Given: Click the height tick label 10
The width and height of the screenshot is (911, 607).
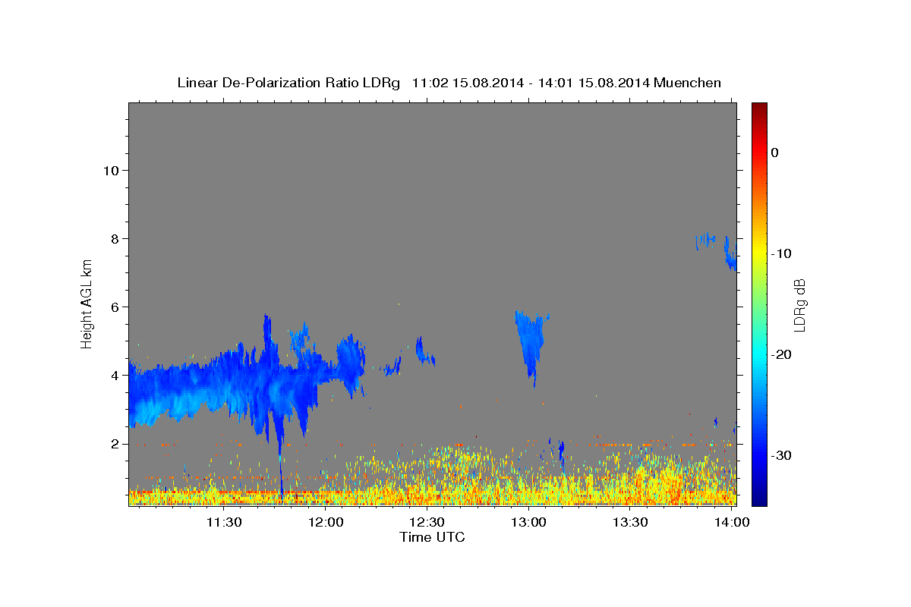Looking at the screenshot, I should coord(110,171).
